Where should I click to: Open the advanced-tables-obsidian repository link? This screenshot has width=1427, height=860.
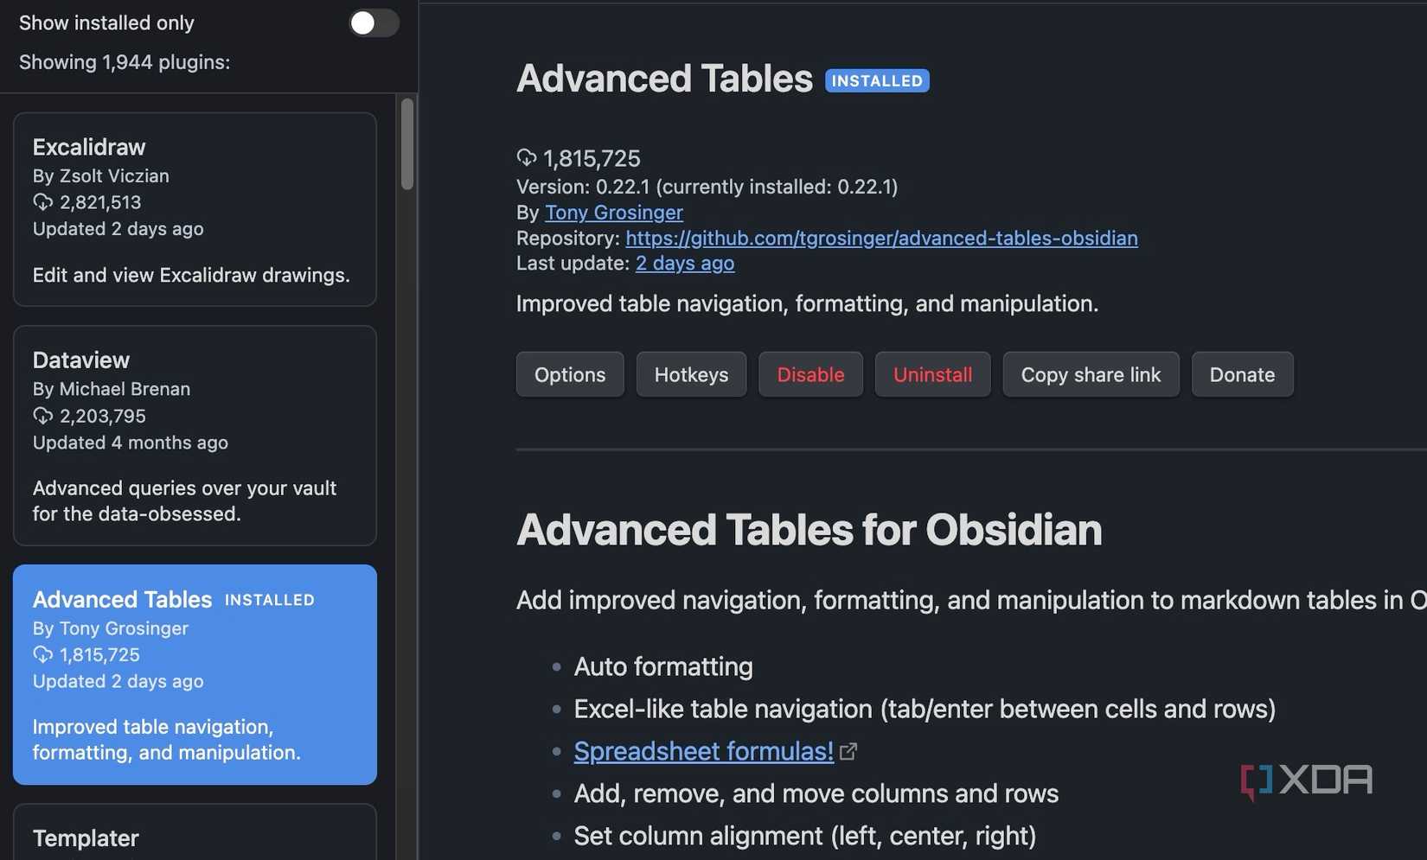[x=882, y=238]
